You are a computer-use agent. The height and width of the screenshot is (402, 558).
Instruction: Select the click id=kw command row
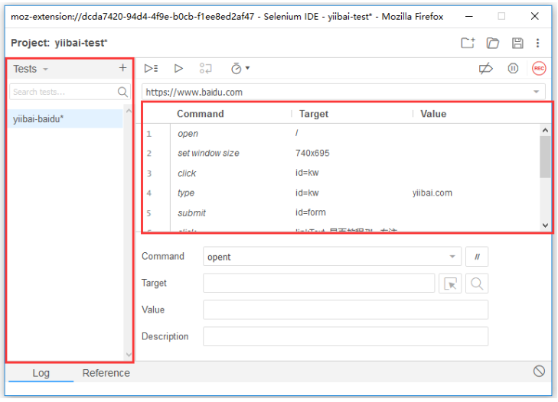341,173
